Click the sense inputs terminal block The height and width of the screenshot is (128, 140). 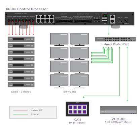(x=64, y=21)
